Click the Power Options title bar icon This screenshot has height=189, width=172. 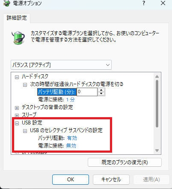click(6, 3)
